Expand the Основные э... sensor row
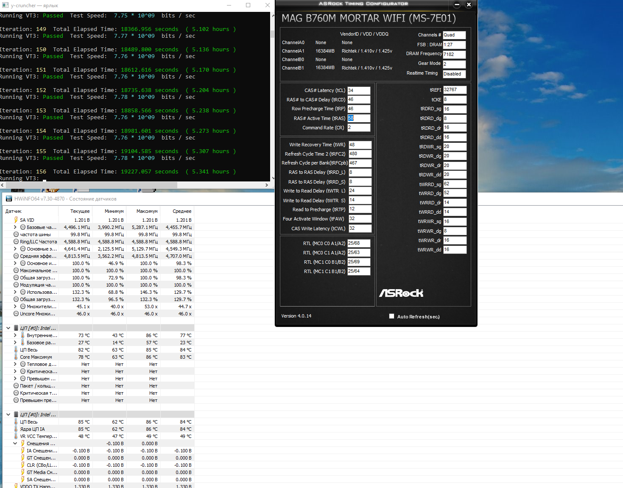623x488 pixels. click(x=15, y=249)
